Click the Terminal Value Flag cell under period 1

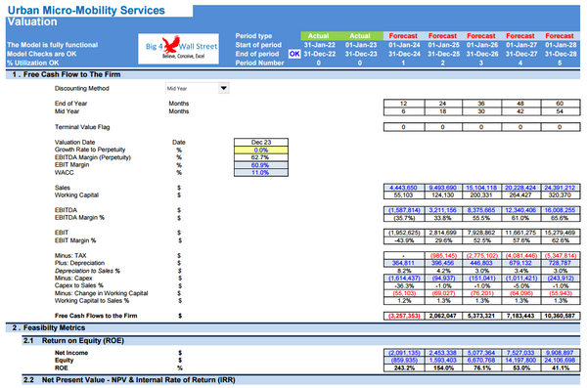(x=403, y=127)
